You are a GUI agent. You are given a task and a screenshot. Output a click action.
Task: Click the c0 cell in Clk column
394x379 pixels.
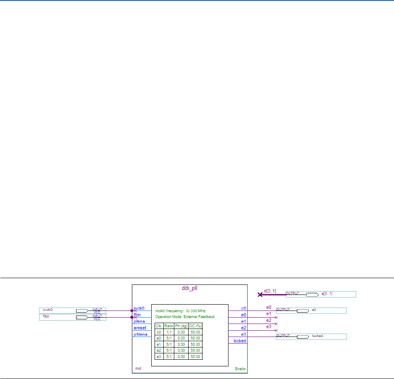click(x=158, y=332)
